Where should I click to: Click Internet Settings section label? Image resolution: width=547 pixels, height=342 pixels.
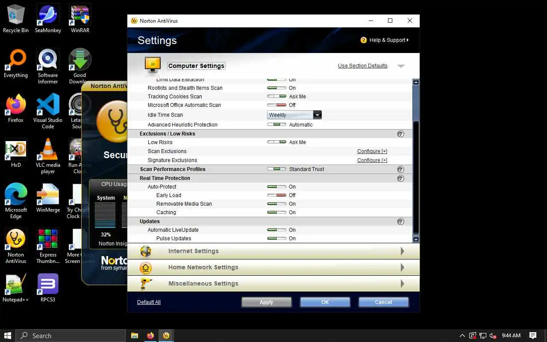(194, 251)
